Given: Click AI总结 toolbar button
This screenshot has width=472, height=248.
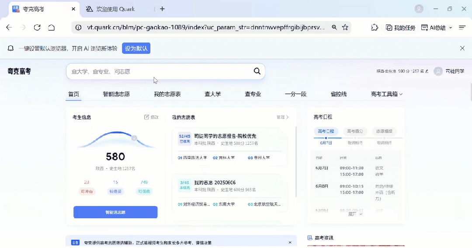Looking at the screenshot, I should click(433, 28).
